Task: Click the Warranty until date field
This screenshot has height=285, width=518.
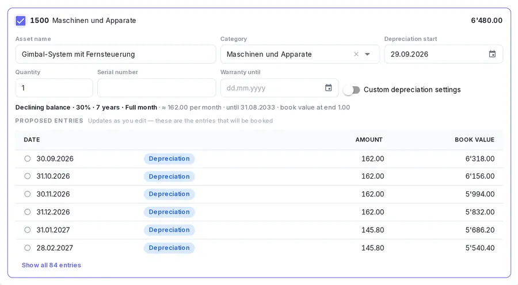Action: 280,88
